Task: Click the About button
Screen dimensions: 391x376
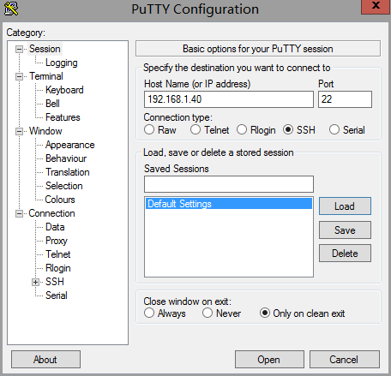Action: [45, 360]
